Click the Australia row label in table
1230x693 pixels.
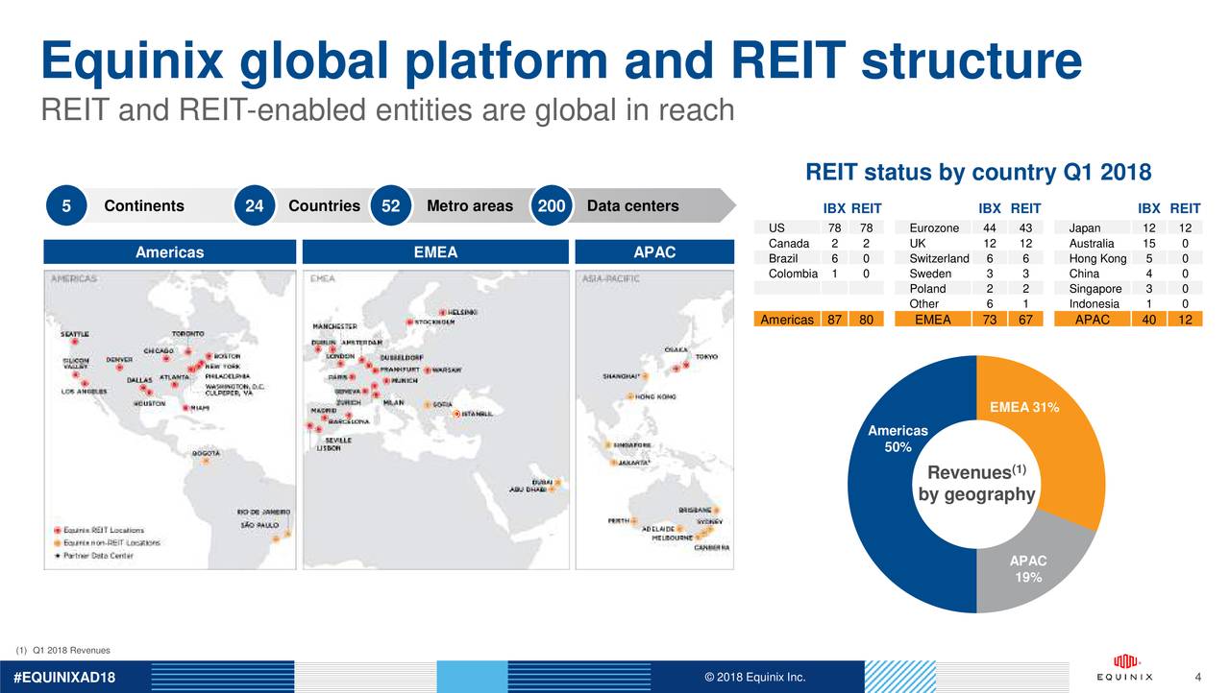coord(1092,244)
